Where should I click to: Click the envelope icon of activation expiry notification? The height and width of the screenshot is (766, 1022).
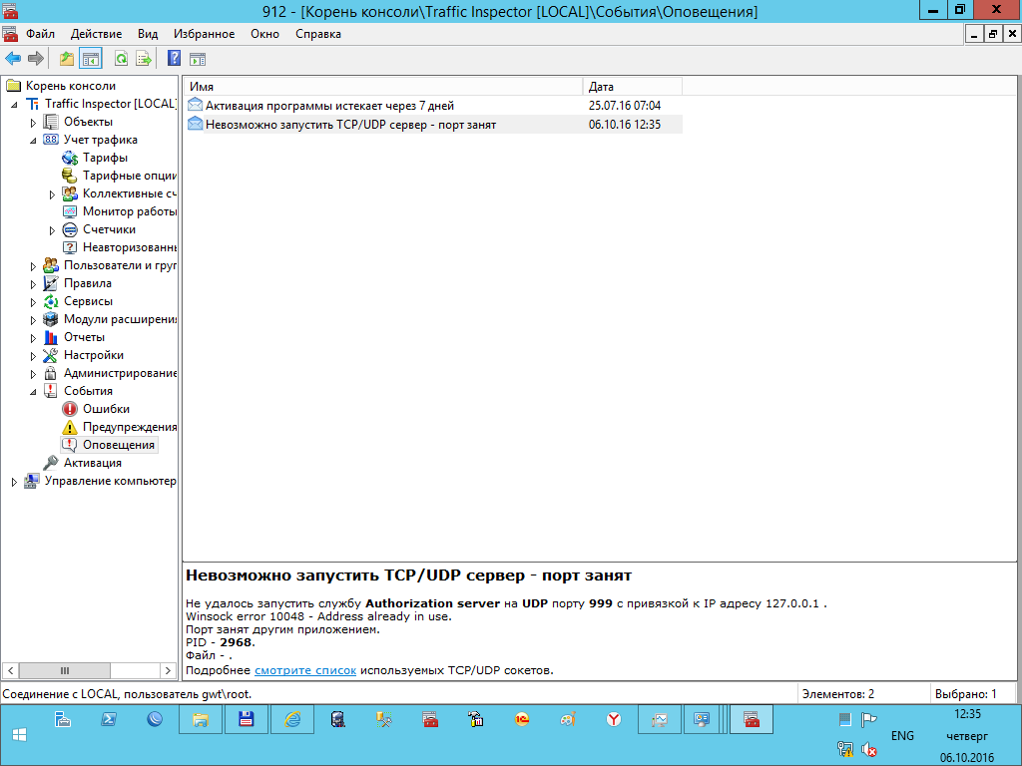[x=195, y=105]
